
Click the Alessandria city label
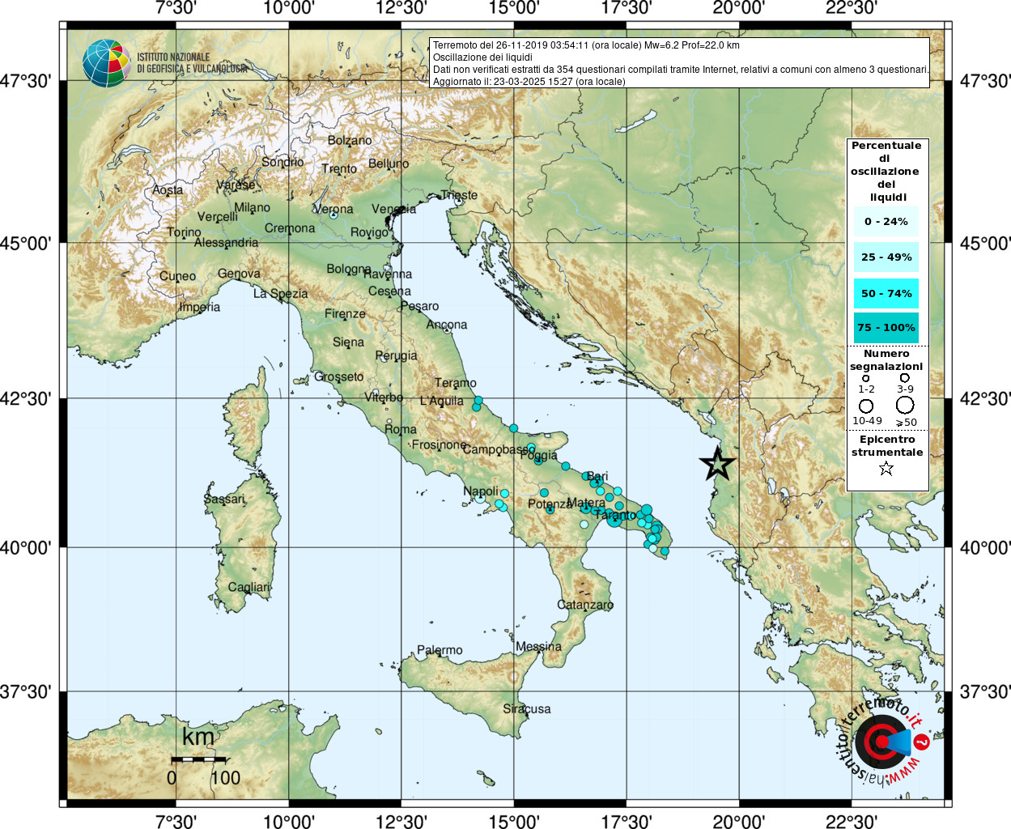(x=227, y=243)
